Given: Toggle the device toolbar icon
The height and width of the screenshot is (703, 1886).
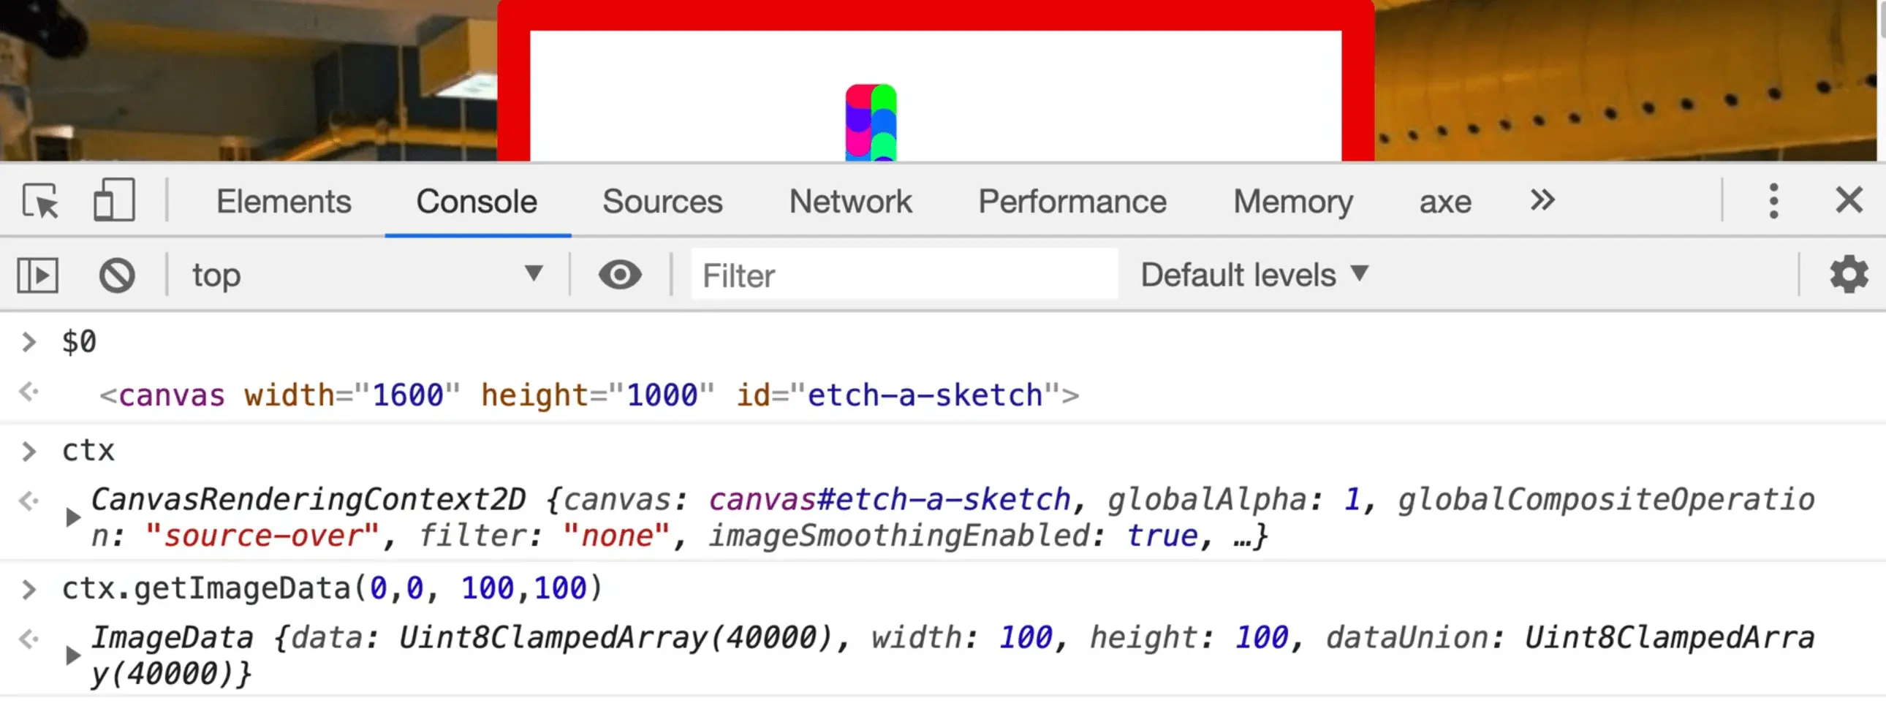Looking at the screenshot, I should (114, 200).
